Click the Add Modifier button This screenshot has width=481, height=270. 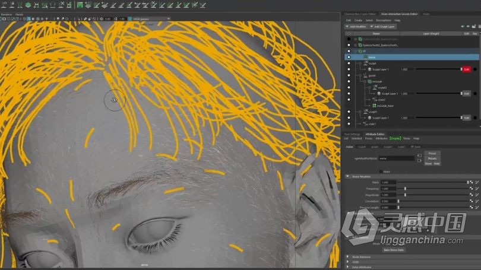click(x=356, y=27)
